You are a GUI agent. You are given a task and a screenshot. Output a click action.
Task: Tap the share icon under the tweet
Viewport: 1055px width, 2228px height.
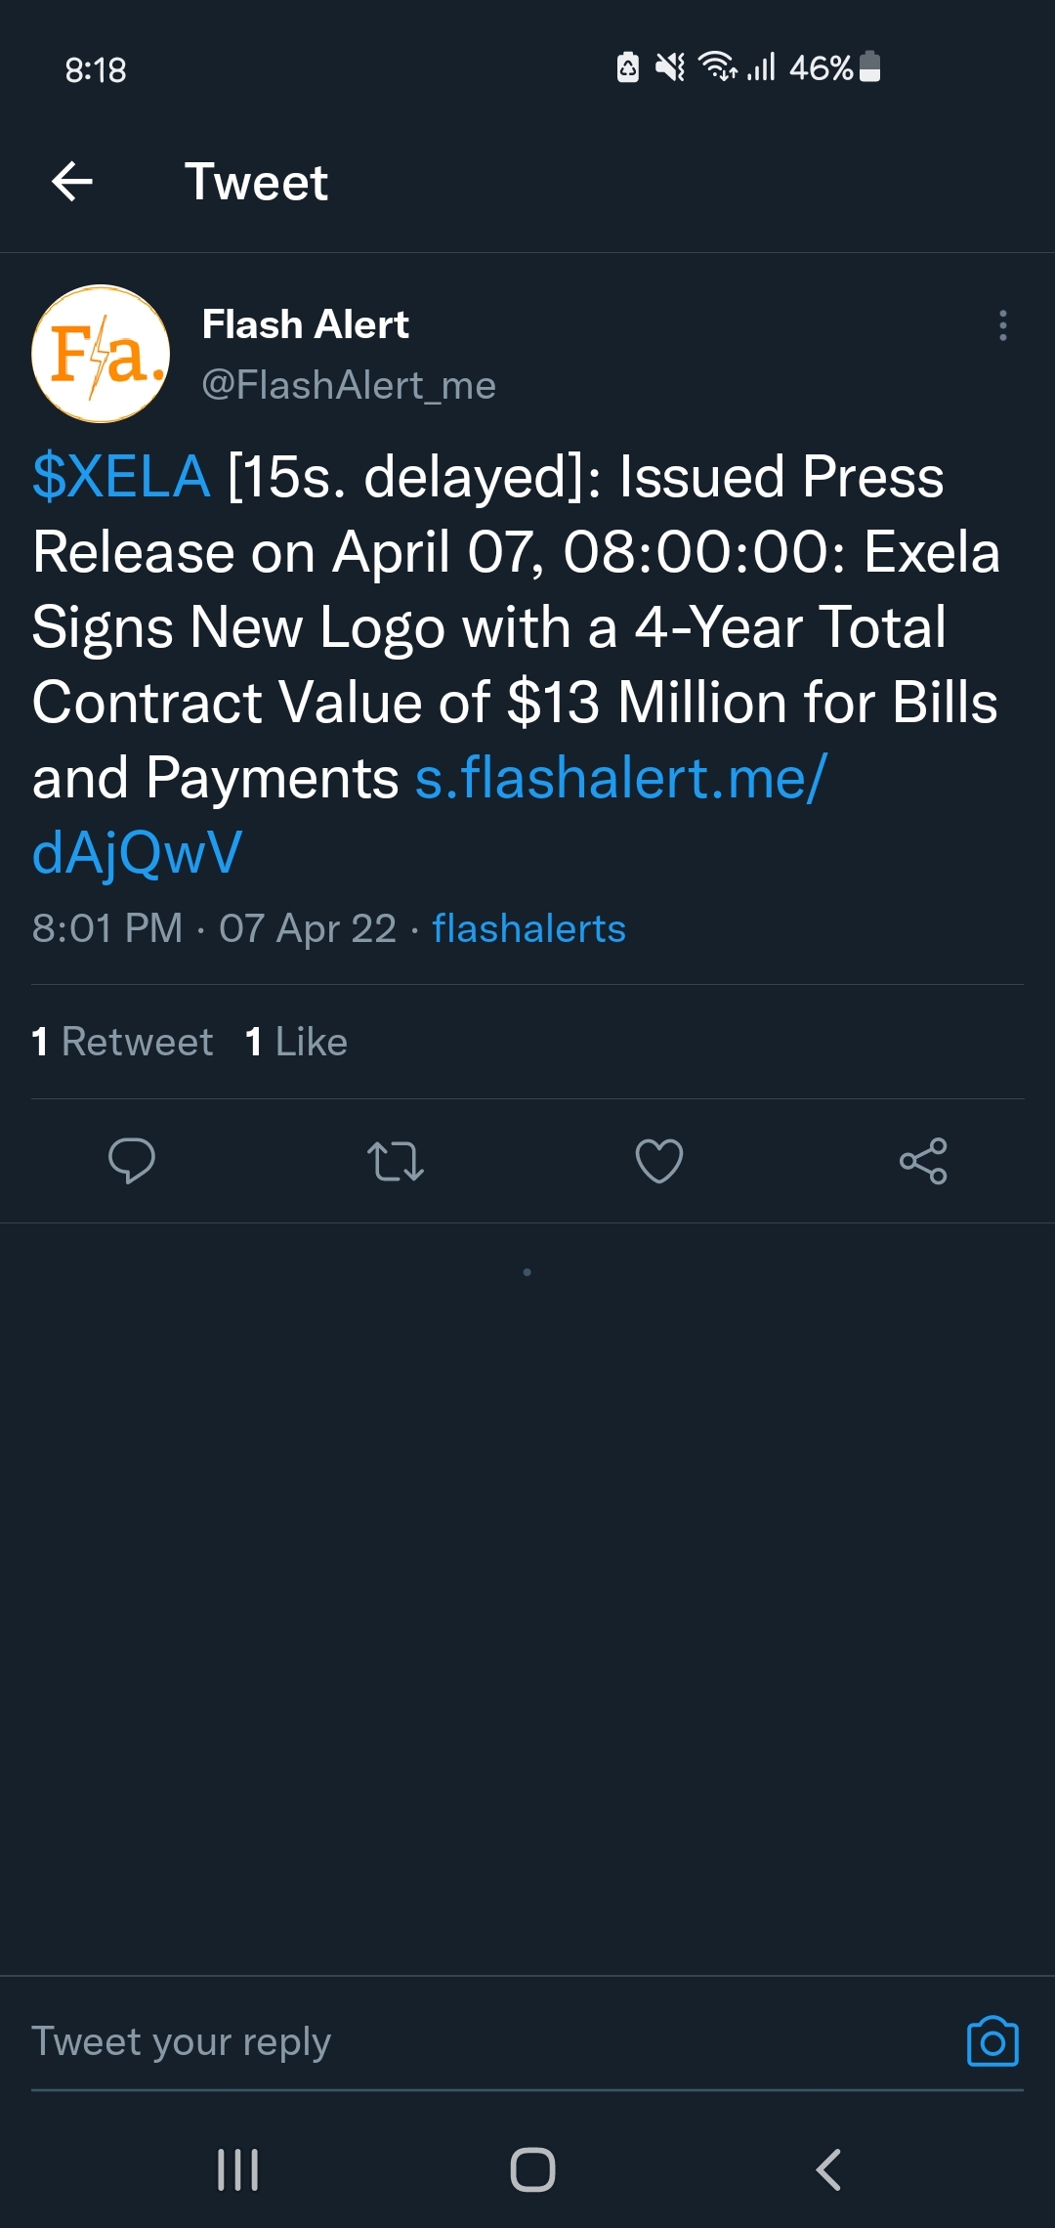click(923, 1161)
